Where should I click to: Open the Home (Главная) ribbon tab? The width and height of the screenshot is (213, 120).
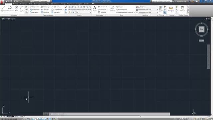pos(9,4)
